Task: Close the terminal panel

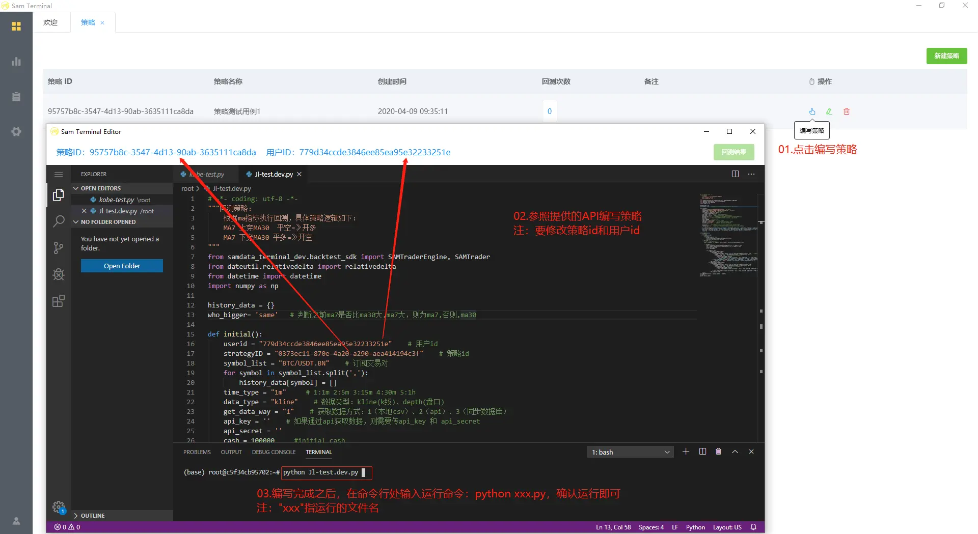Action: click(751, 452)
